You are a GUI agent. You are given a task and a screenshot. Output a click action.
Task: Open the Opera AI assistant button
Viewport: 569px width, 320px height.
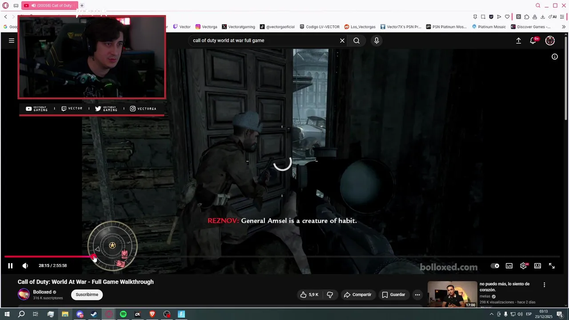click(553, 17)
